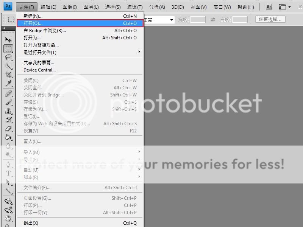Image resolution: width=303 pixels, height=227 pixels.
Task: Launch Adobe Bridge with Br button
Action: pos(269,7)
